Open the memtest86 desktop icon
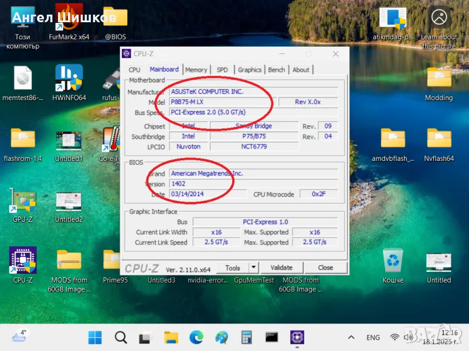 pyautogui.click(x=23, y=78)
